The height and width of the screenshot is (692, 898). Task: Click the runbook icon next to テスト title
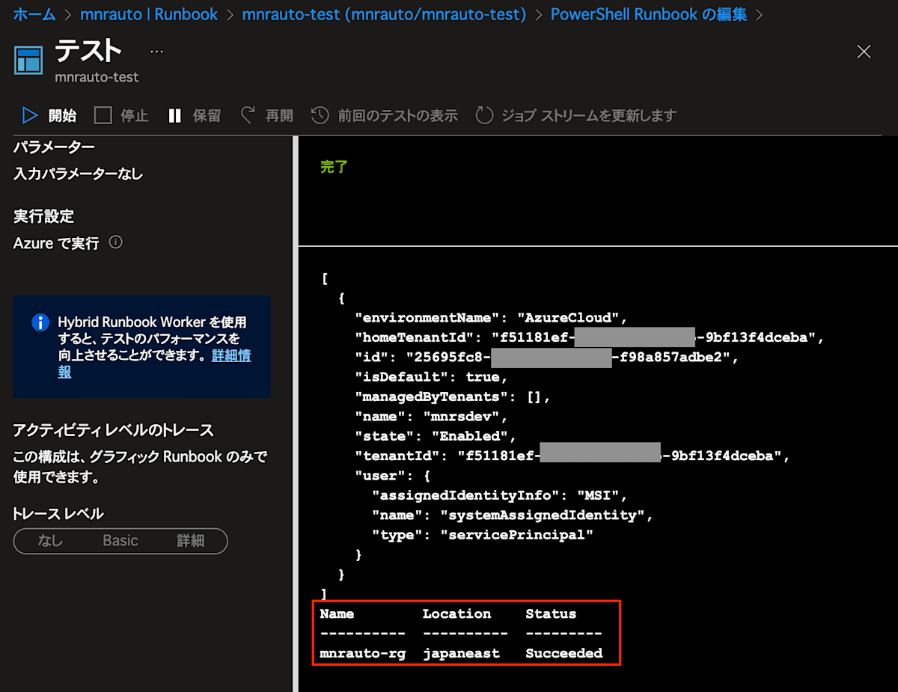click(28, 60)
